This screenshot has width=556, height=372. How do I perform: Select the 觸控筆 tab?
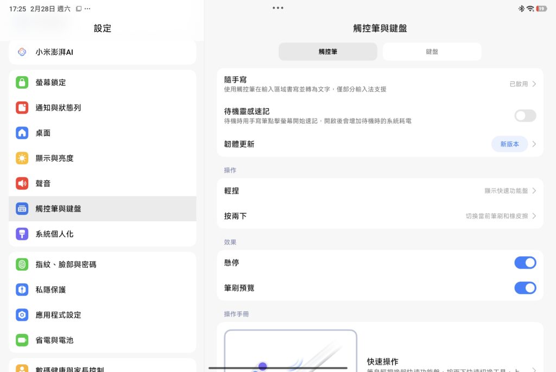pyautogui.click(x=327, y=52)
